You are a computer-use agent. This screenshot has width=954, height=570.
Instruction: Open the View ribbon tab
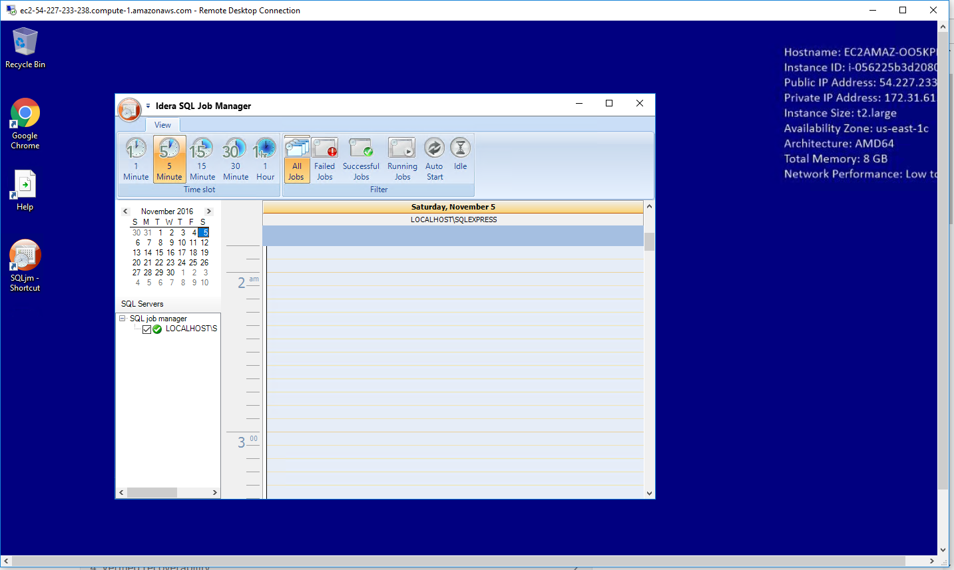tap(162, 125)
